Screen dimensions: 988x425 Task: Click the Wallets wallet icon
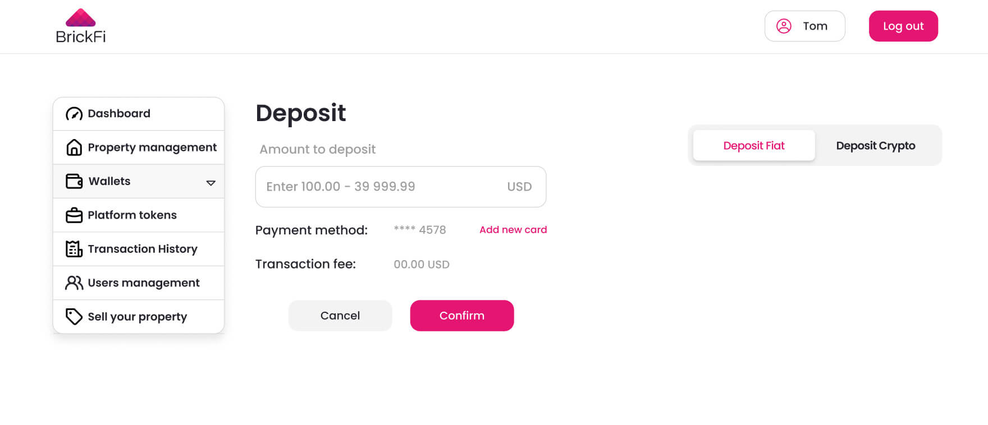[x=74, y=181]
